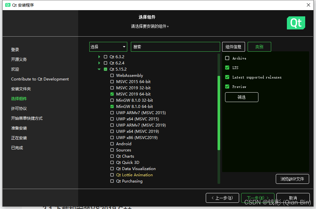Switch to the 类别 tab
316x209 pixels.
click(x=259, y=47)
